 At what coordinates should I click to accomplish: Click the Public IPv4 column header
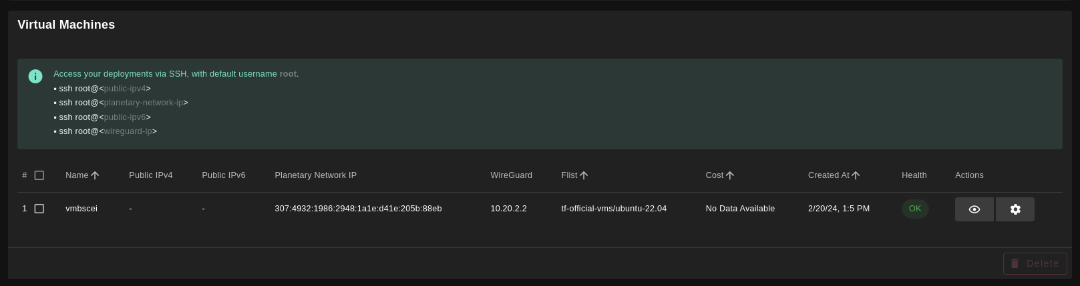coord(150,175)
